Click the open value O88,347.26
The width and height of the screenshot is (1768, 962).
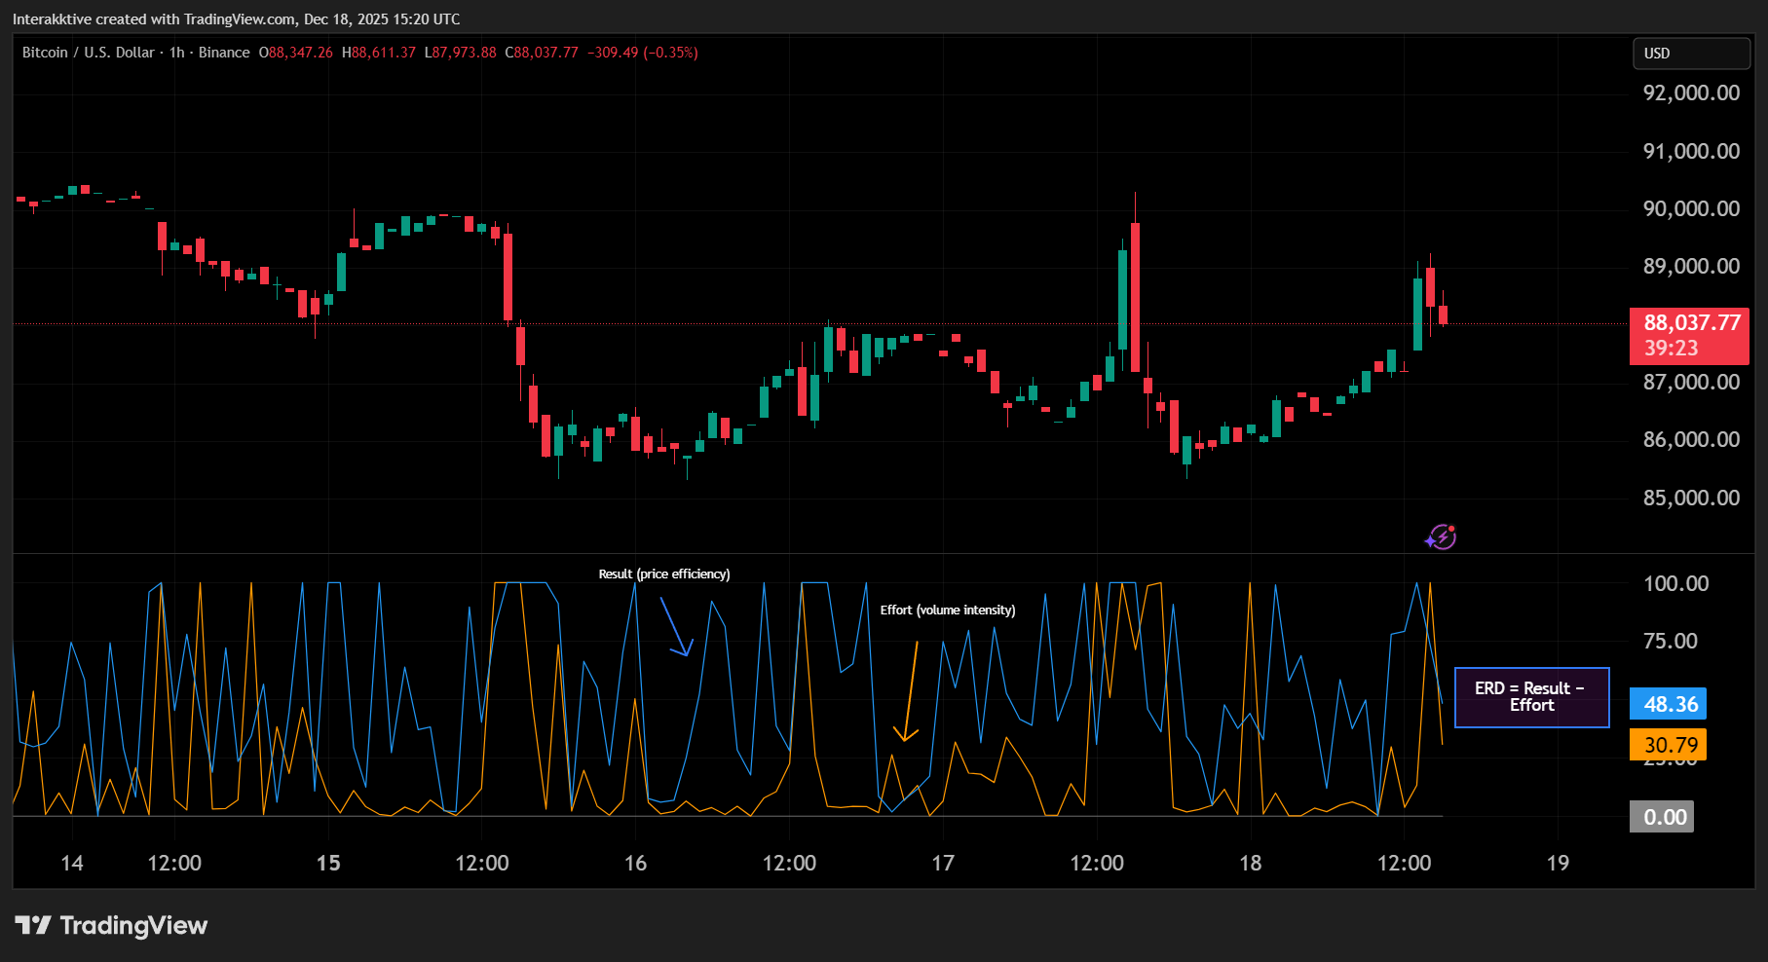pyautogui.click(x=295, y=53)
